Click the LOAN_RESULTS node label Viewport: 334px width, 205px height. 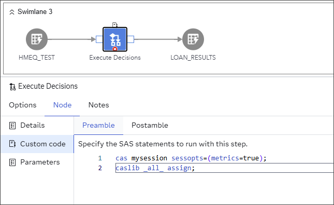(193, 58)
